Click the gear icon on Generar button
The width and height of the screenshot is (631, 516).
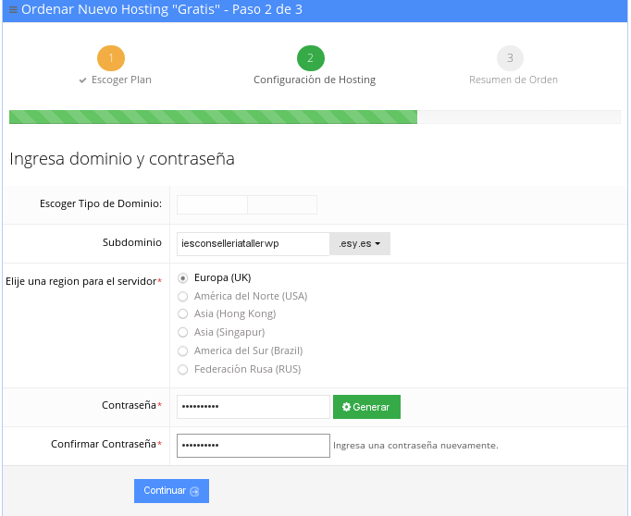(x=346, y=407)
